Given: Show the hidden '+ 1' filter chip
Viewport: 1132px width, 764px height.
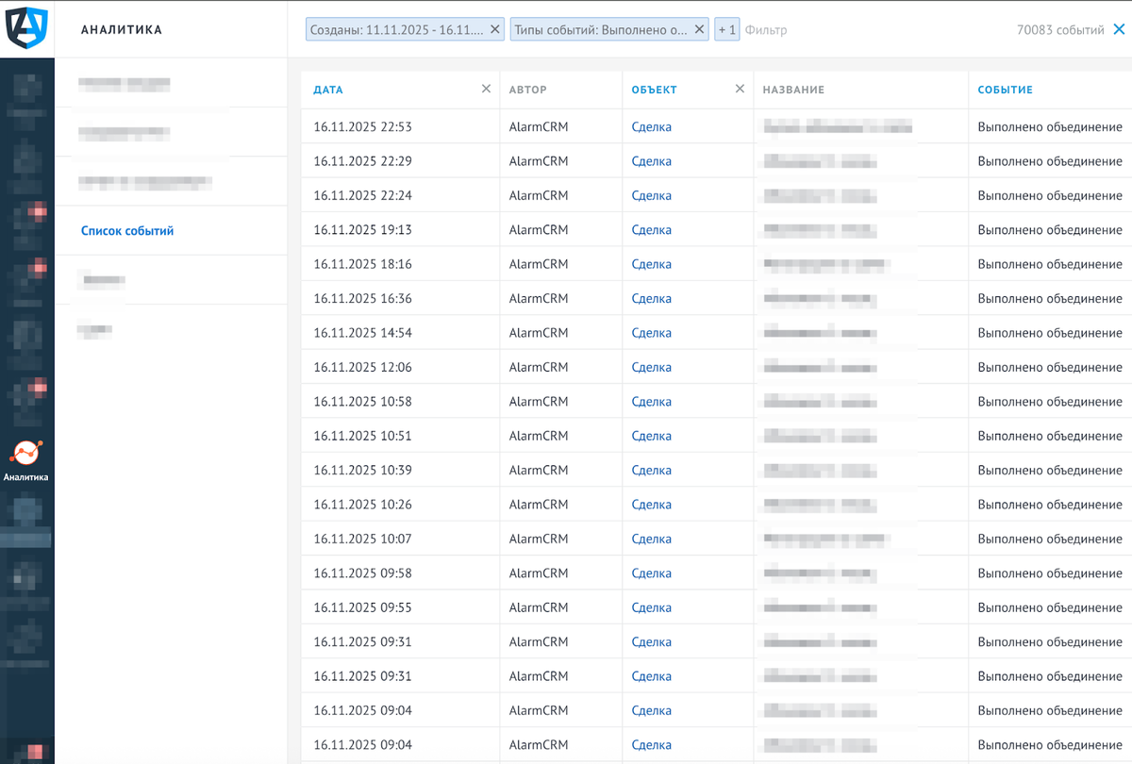Looking at the screenshot, I should 727,29.
